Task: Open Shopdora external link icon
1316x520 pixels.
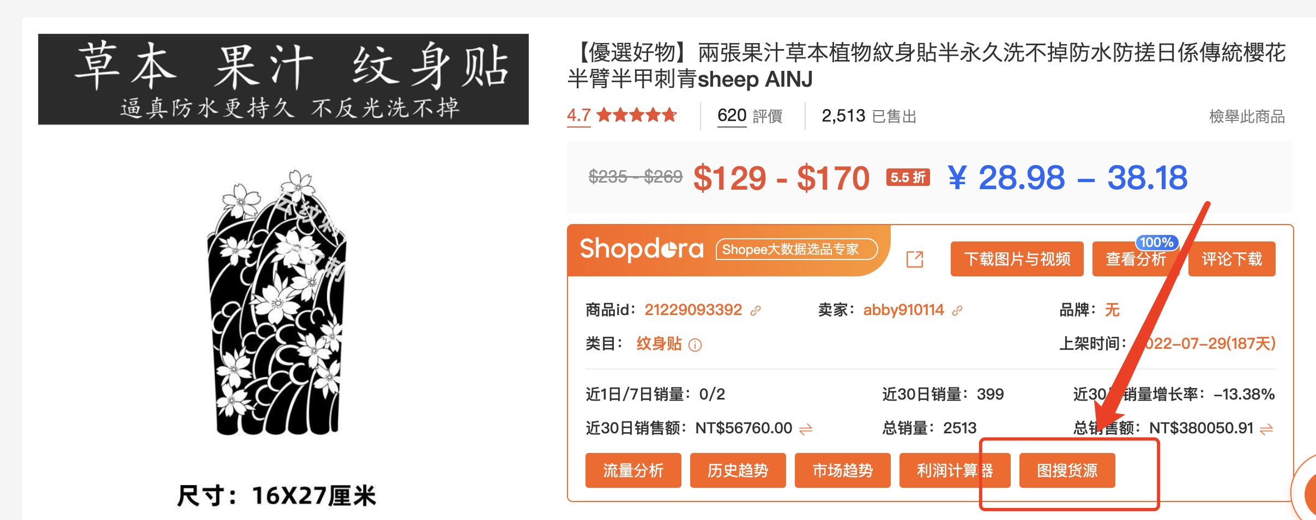Action: point(915,259)
